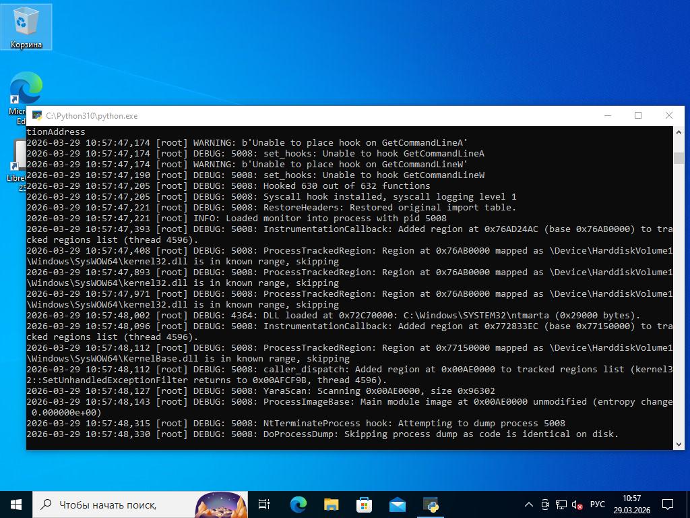This screenshot has width=690, height=518.
Task: Open the Mail app from the taskbar
Action: 397,504
